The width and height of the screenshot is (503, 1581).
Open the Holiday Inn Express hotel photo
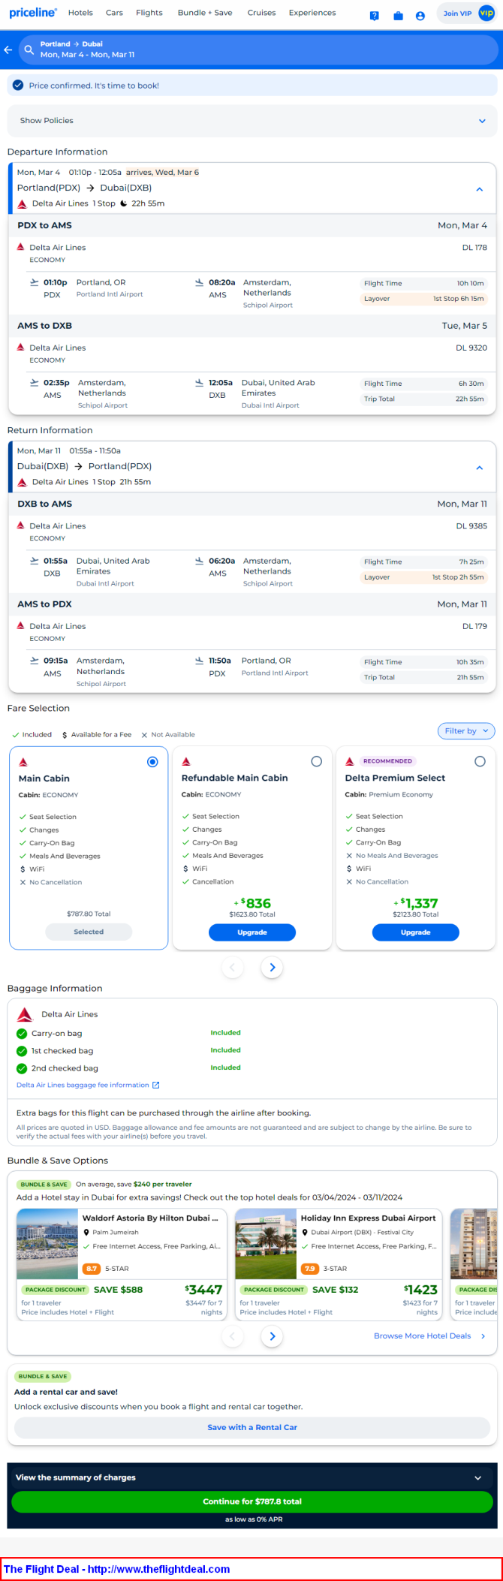pos(266,1244)
